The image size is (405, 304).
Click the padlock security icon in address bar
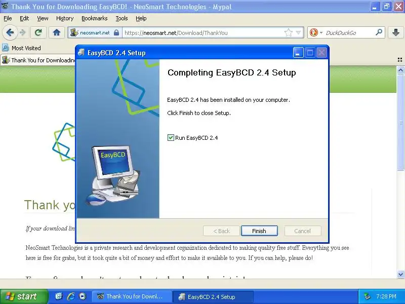pos(116,32)
